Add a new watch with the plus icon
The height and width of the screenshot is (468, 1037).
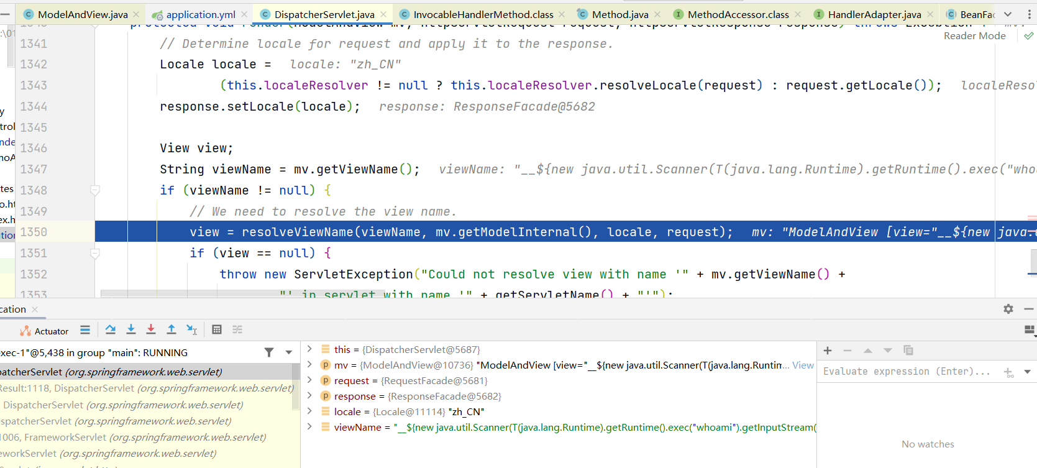click(x=828, y=351)
